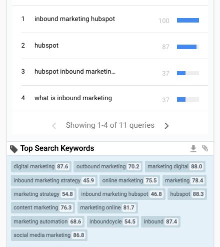Click the 'Showing 1-4 of 11 queries' label

coord(110,125)
